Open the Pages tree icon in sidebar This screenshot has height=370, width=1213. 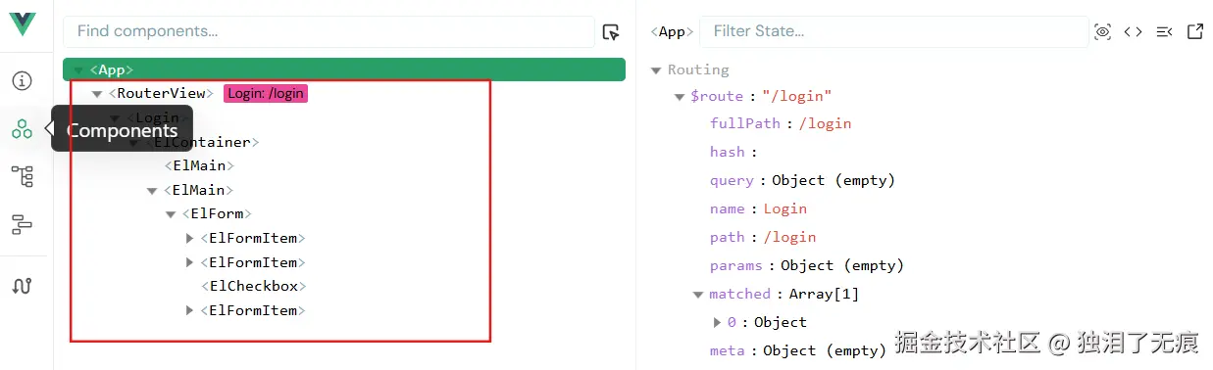pos(23,176)
